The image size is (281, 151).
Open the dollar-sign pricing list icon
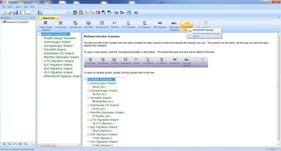tap(40, 13)
